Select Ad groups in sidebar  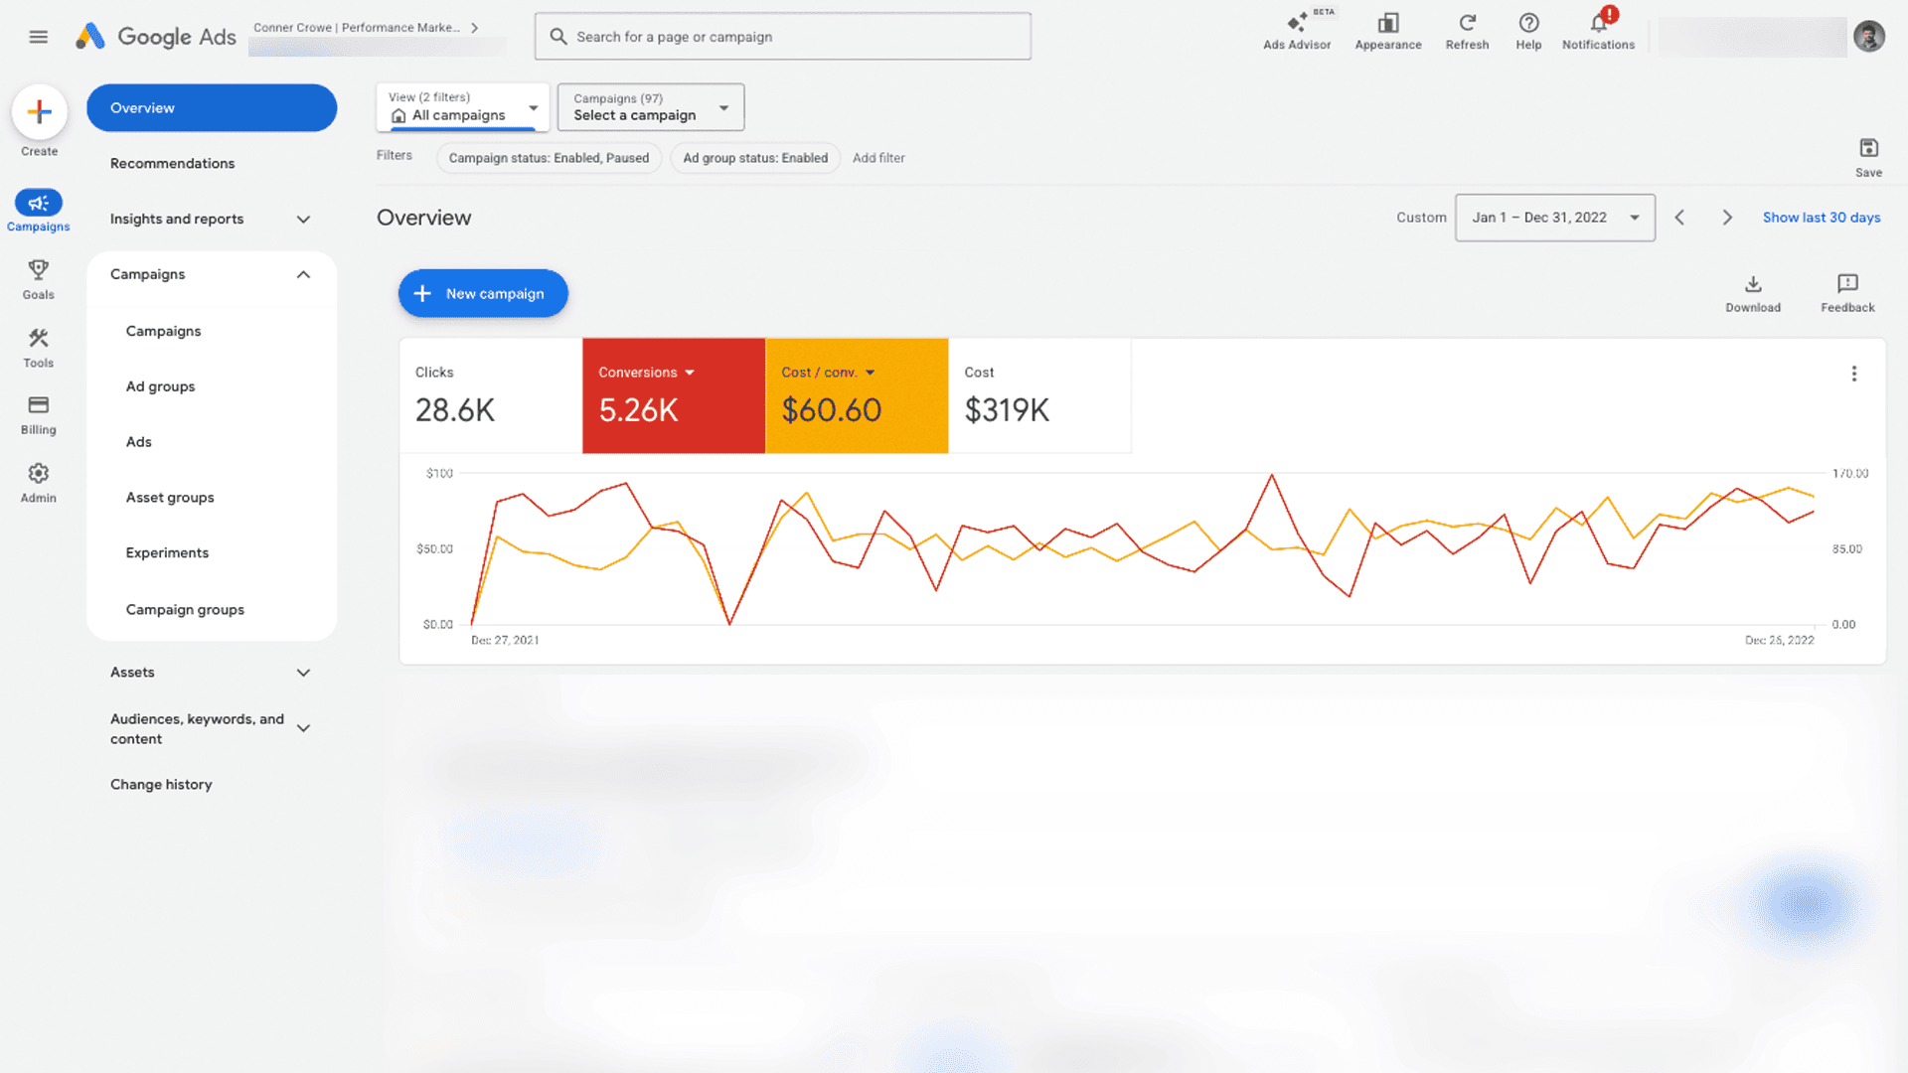point(160,386)
